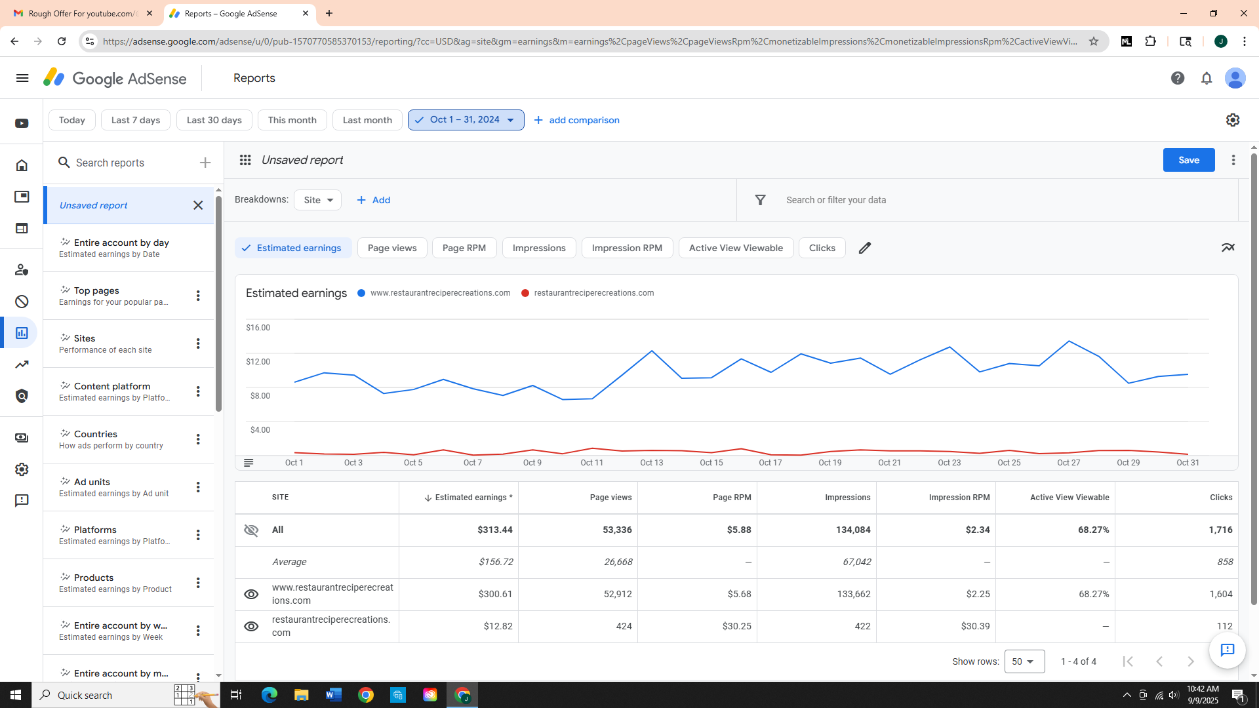Open the Help question mark icon

coord(1178,78)
